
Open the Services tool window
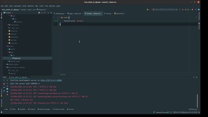[x=70, y=109]
